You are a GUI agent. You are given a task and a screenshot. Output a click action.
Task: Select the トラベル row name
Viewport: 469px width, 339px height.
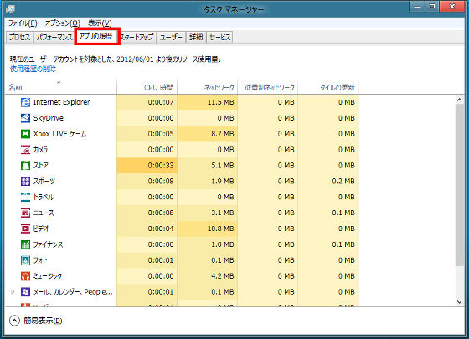click(44, 197)
